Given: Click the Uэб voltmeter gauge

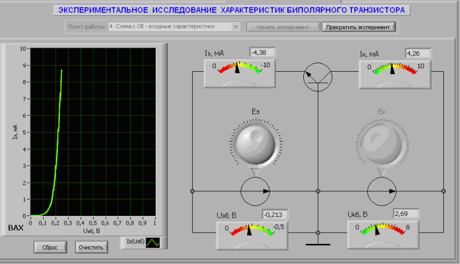Looking at the screenshot, I should (x=251, y=235).
